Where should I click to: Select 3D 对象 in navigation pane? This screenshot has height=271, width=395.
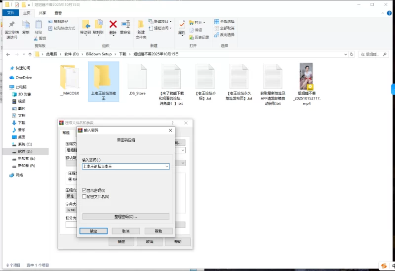[22, 94]
